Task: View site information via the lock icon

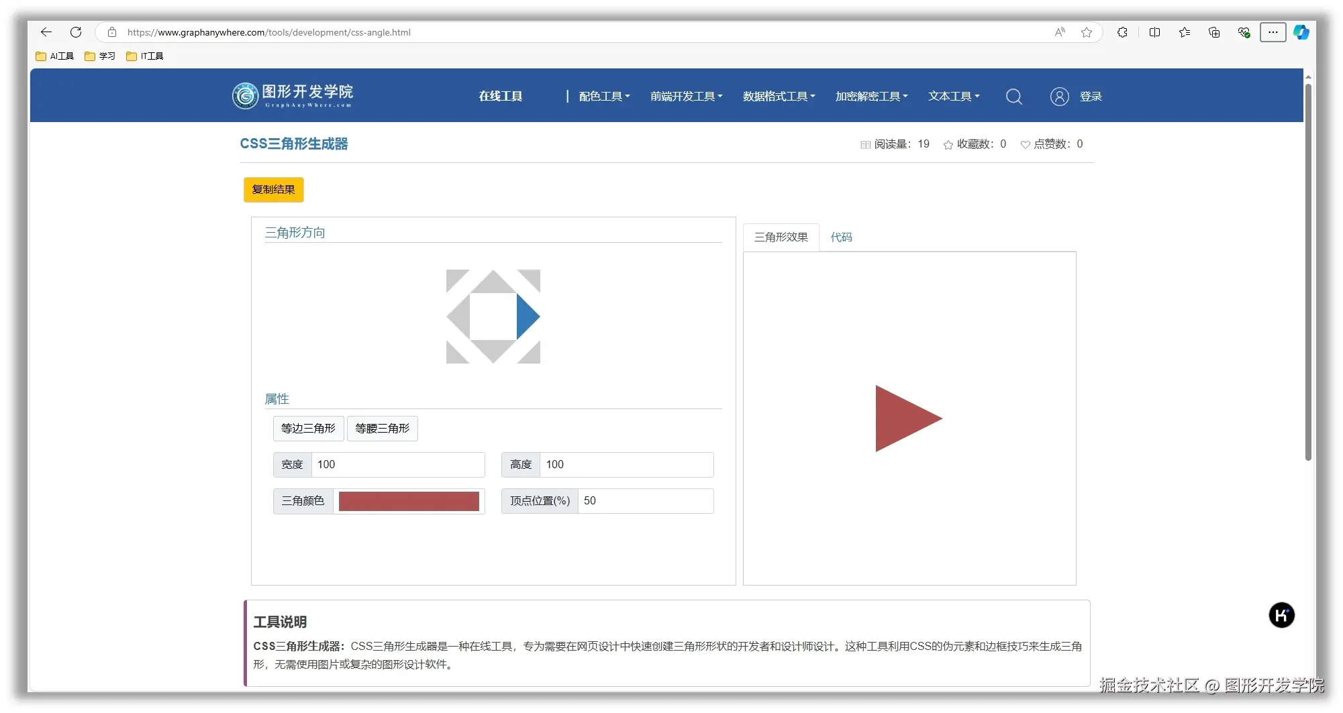Action: 112,32
